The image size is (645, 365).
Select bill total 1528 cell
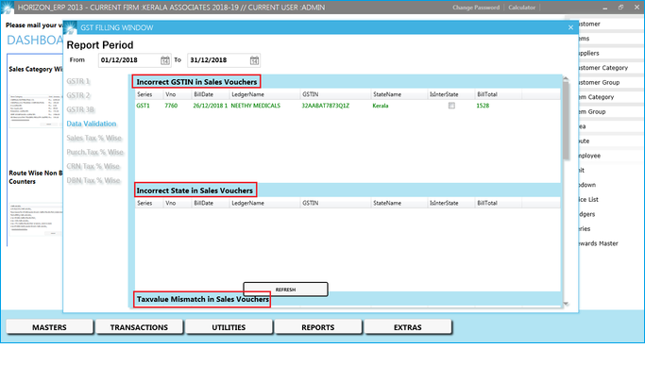click(x=483, y=106)
